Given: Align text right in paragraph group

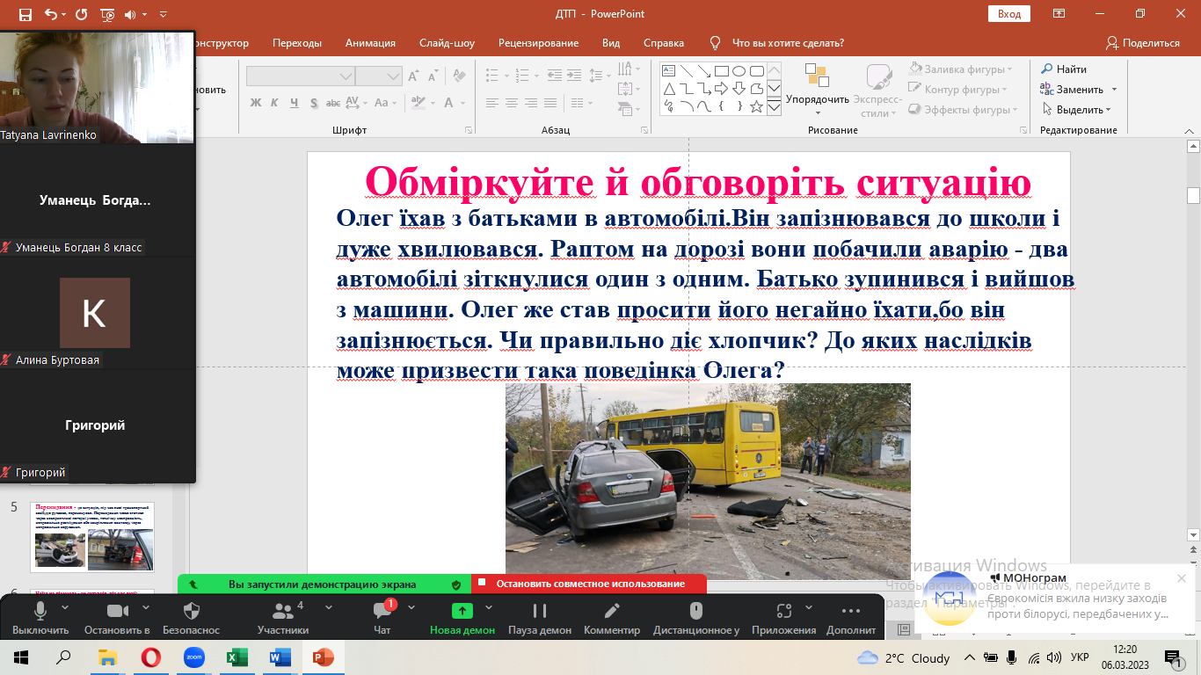Looking at the screenshot, I should [532, 102].
